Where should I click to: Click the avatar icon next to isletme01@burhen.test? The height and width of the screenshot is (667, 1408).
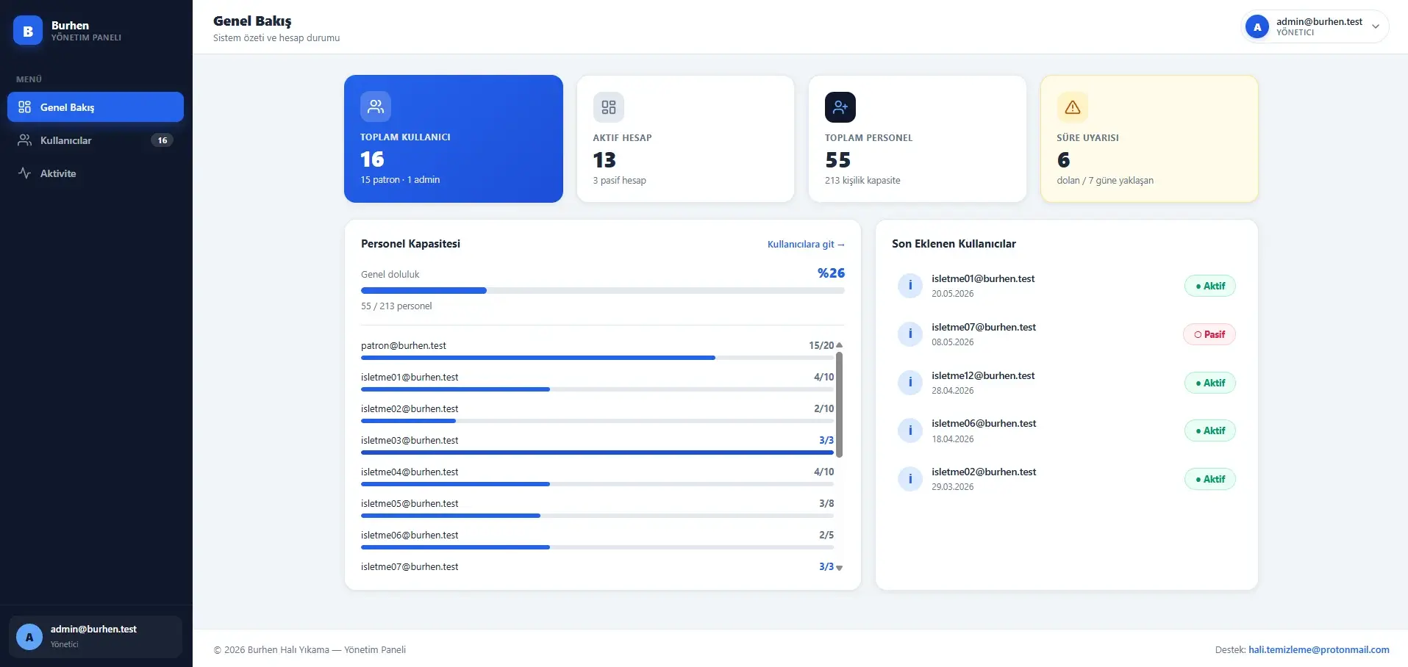(910, 286)
